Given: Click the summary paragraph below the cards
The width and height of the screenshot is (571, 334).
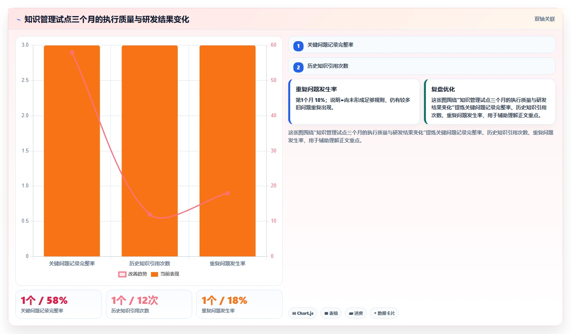Looking at the screenshot, I should coord(421,136).
